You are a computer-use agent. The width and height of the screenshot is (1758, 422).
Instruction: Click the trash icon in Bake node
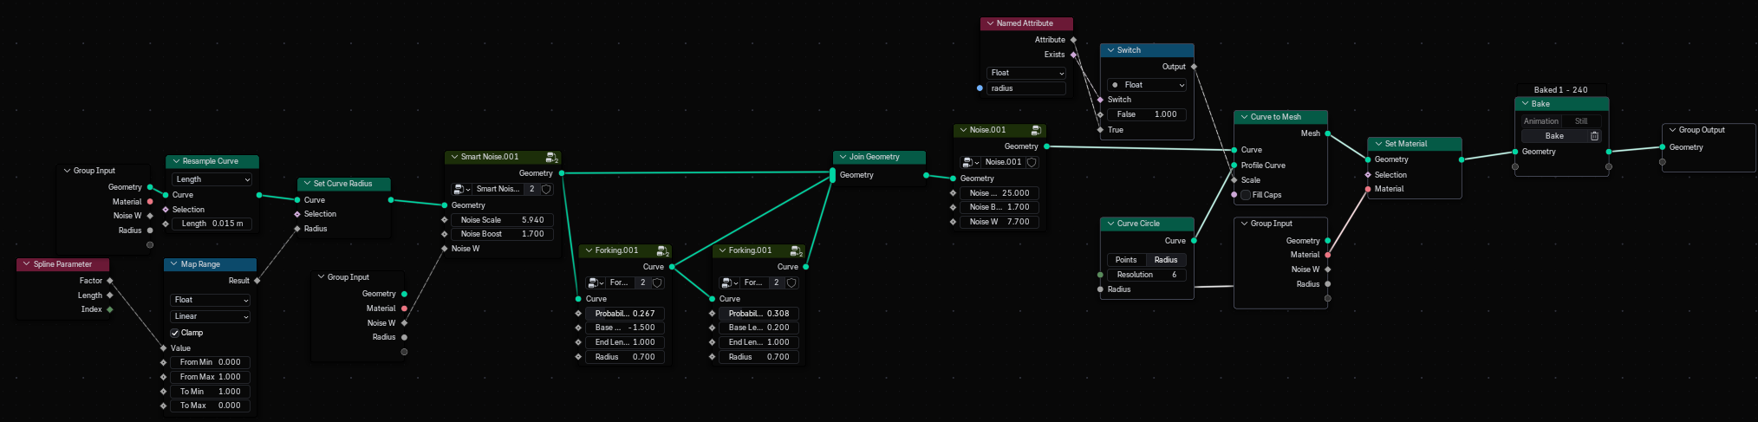click(1594, 136)
